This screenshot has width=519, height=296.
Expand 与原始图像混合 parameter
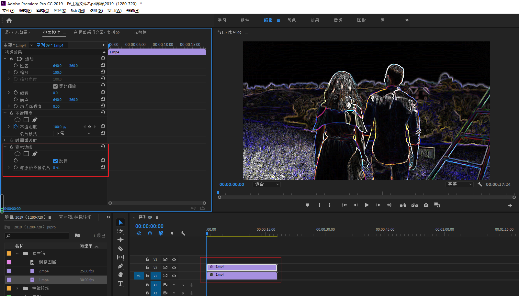(9, 168)
